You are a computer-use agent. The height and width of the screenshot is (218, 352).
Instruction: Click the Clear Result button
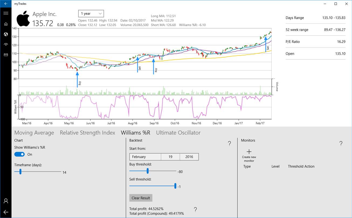141,198
